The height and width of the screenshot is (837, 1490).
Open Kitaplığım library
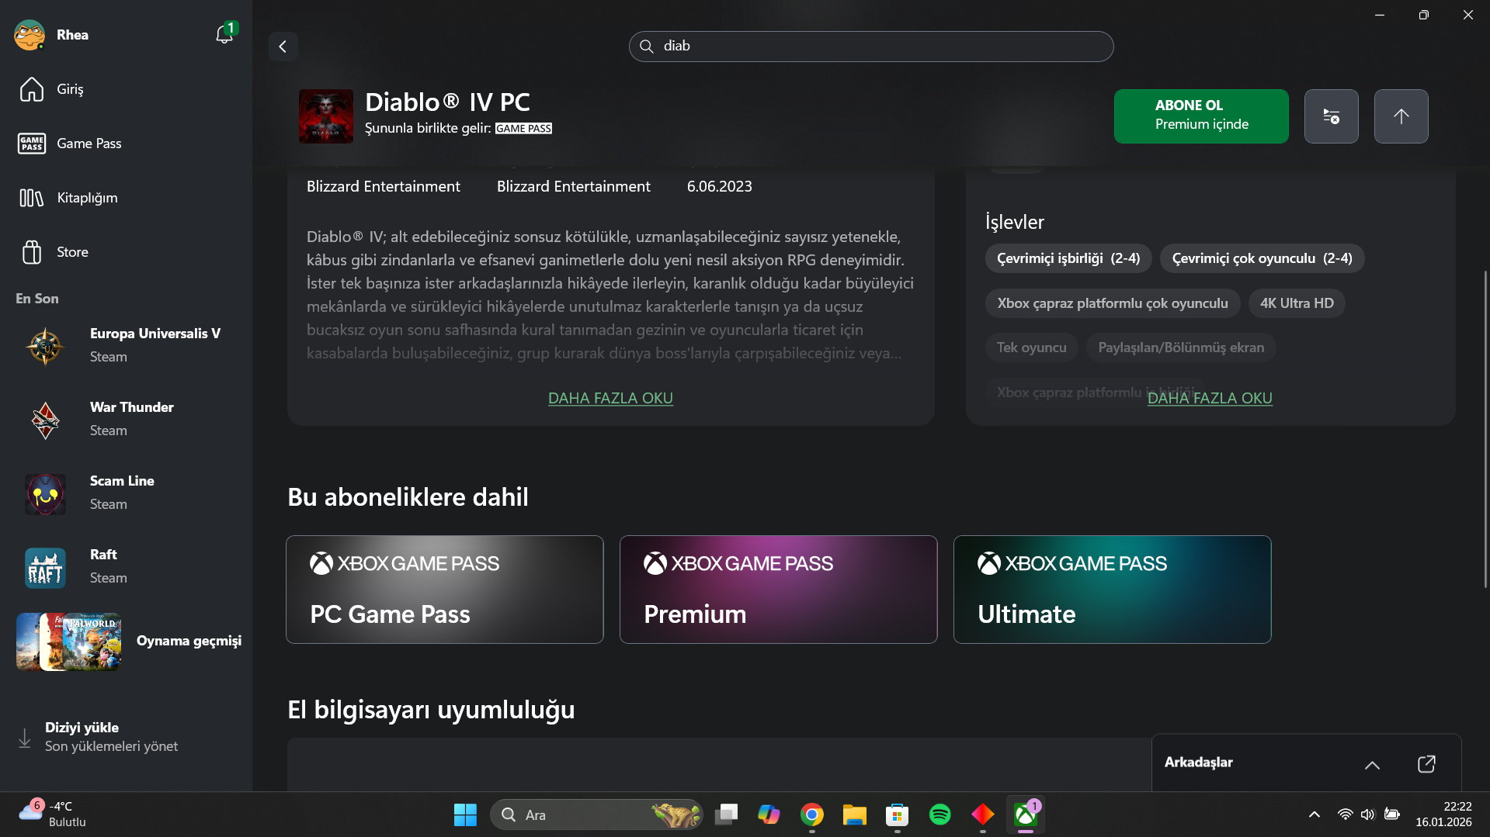coord(126,198)
